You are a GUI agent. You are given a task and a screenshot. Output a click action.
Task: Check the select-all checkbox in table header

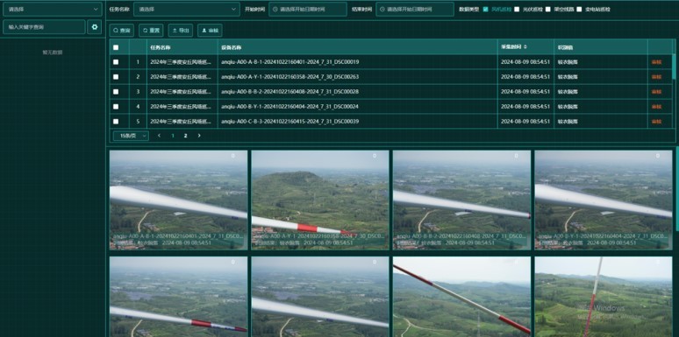[x=116, y=47]
